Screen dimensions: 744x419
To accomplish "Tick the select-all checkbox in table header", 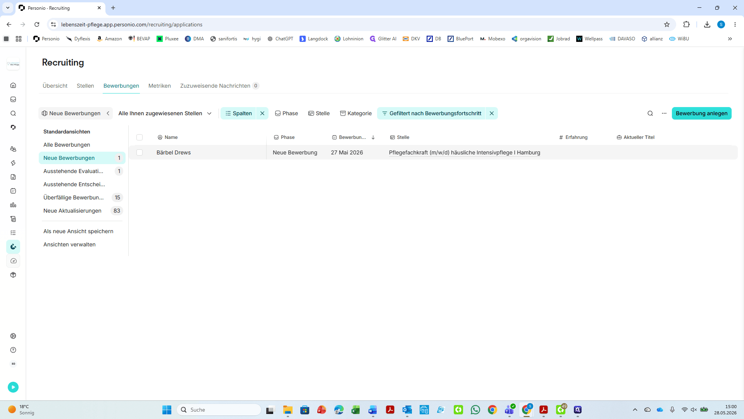I will pyautogui.click(x=139, y=137).
